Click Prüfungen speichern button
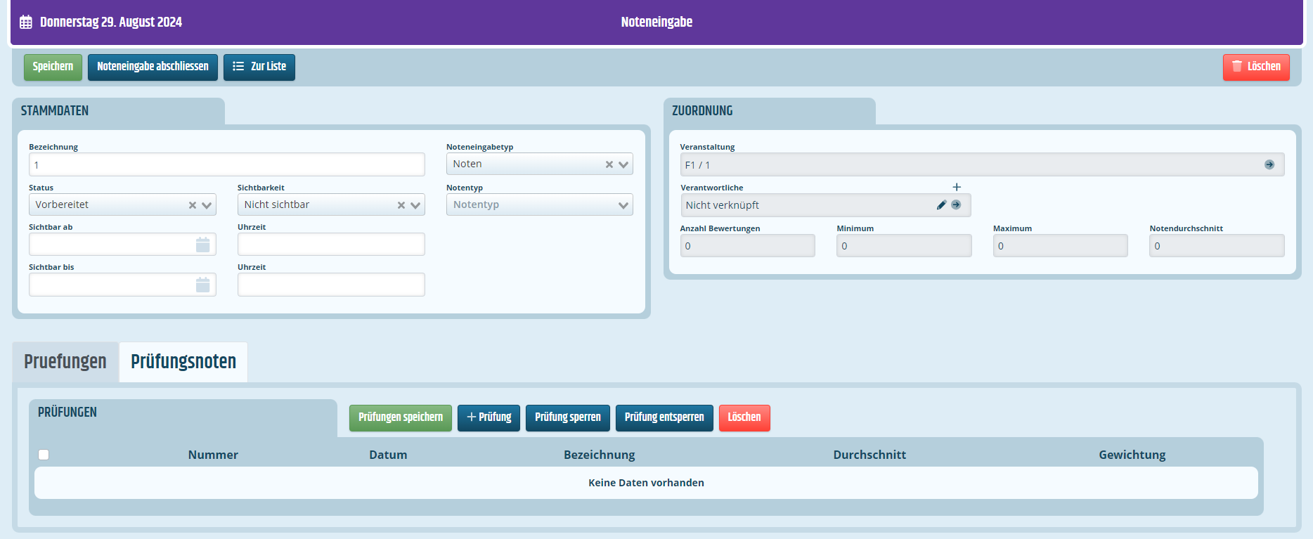This screenshot has height=539, width=1313. click(x=401, y=417)
